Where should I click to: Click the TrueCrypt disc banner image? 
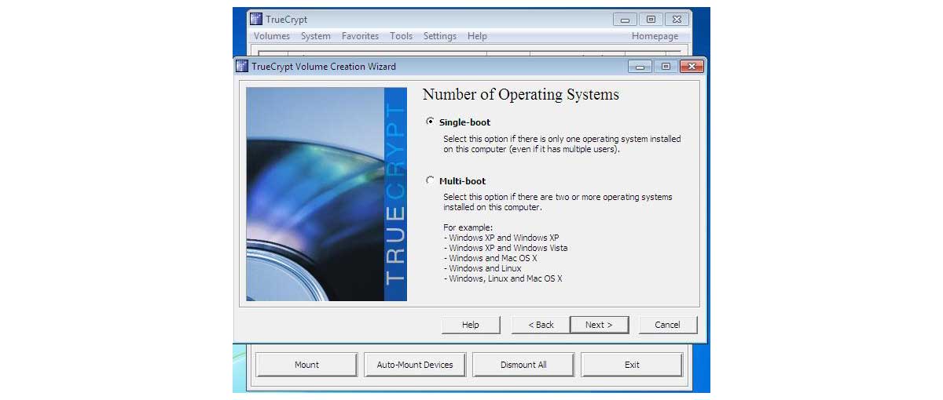326,194
